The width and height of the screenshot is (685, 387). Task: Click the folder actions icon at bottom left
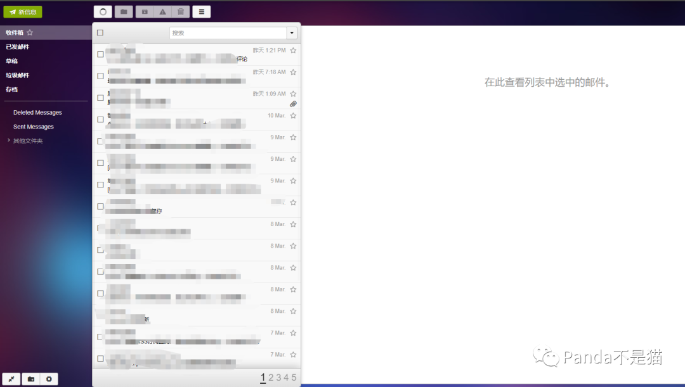(30, 378)
